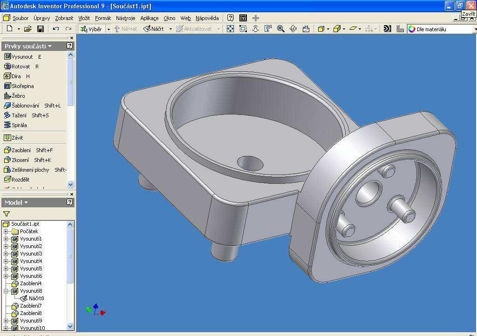The height and width of the screenshot is (336, 477).
Task: Open the Úpravy menu
Action: click(41, 18)
